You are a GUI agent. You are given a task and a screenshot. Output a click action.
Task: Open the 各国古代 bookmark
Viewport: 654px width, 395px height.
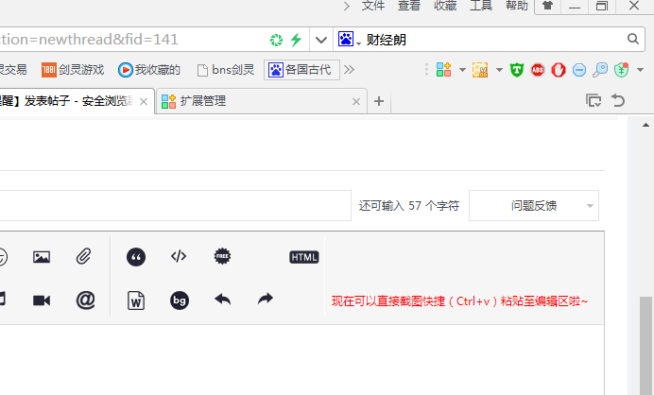click(x=301, y=70)
